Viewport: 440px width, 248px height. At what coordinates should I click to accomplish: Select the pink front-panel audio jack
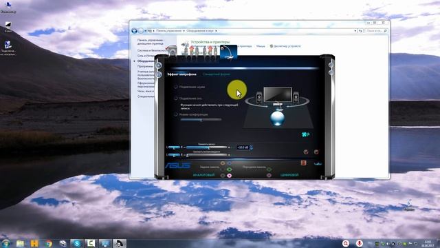pyautogui.click(x=269, y=176)
